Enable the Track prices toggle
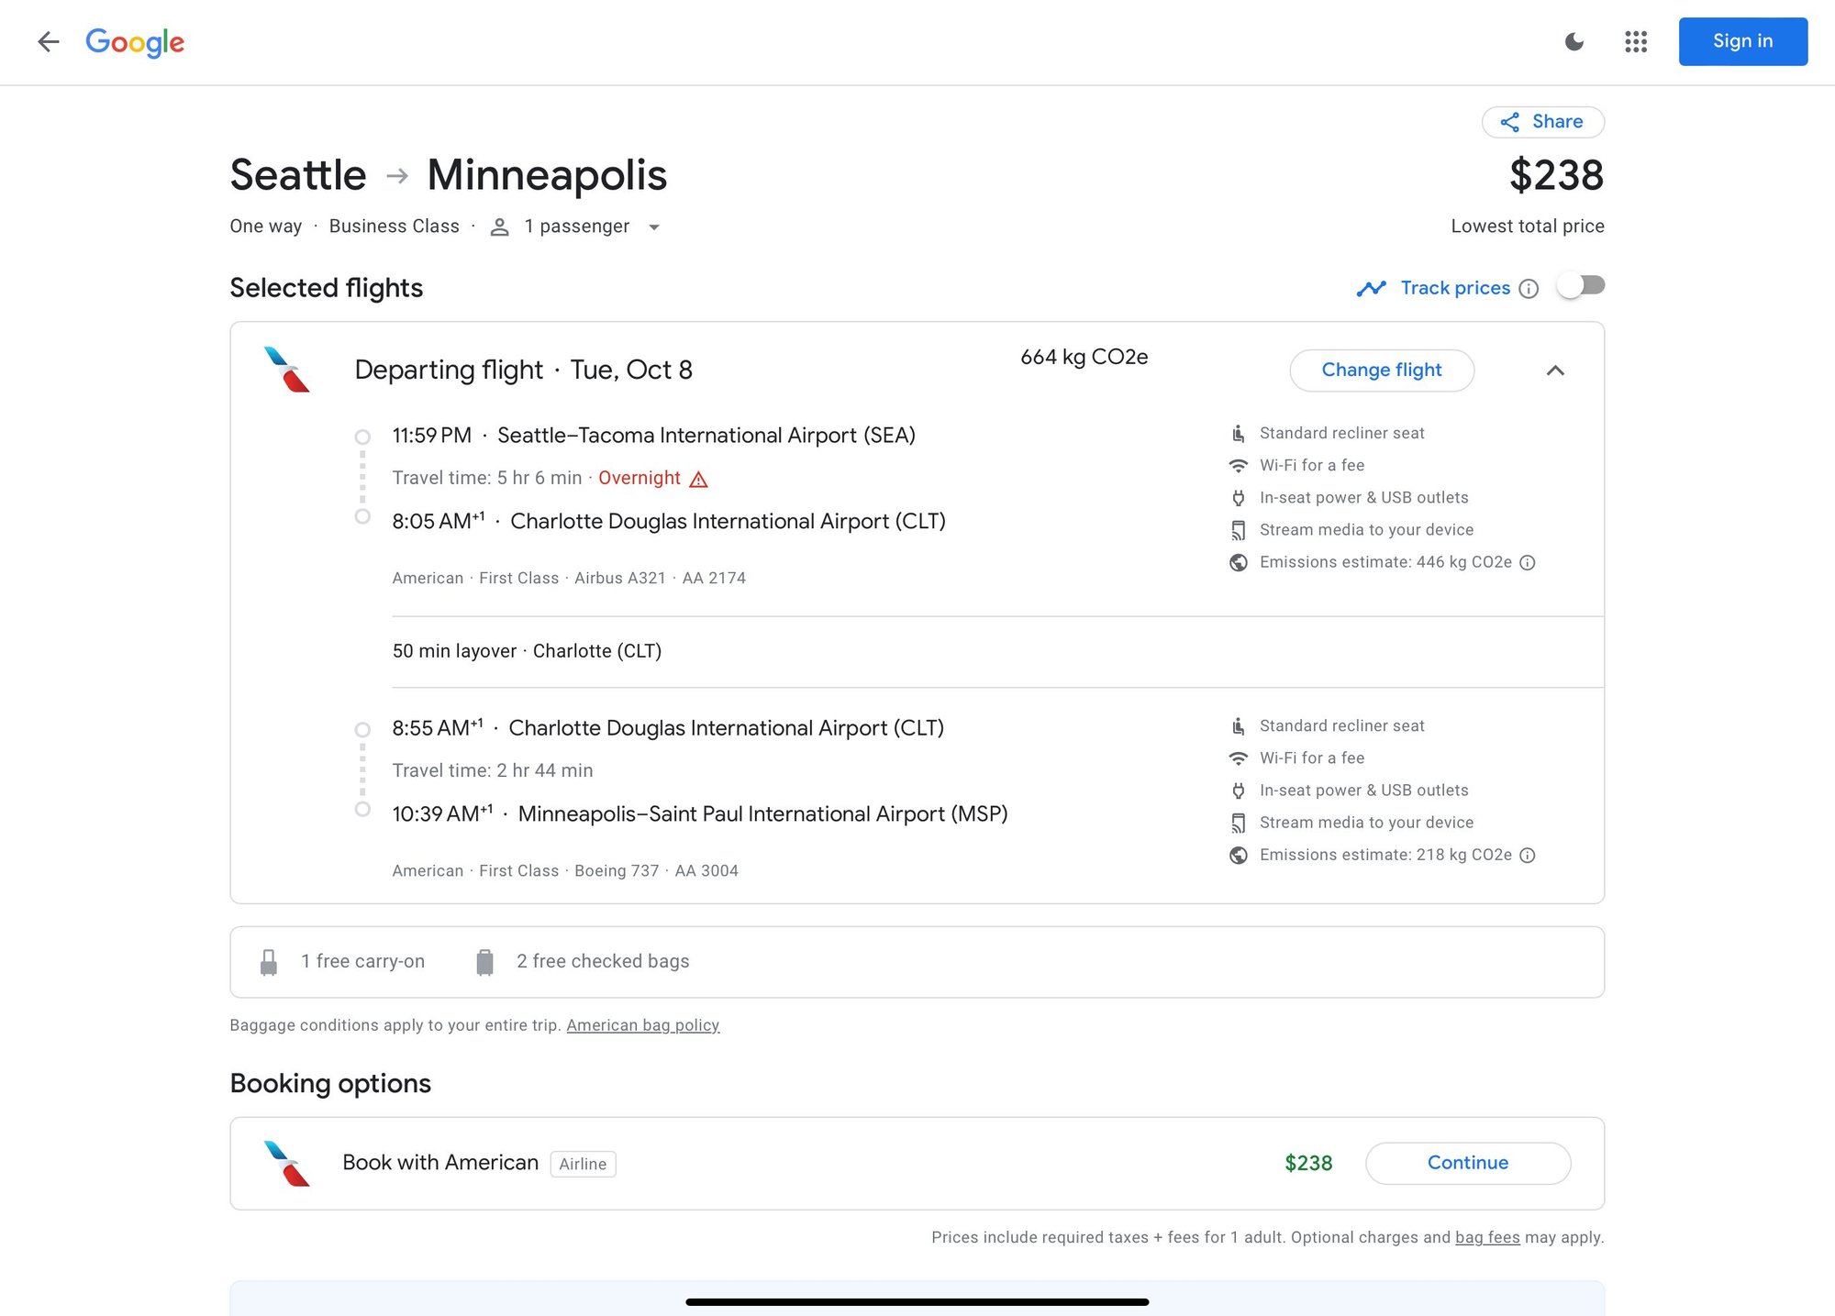Screen dimensions: 1835x1316 click(x=1581, y=286)
